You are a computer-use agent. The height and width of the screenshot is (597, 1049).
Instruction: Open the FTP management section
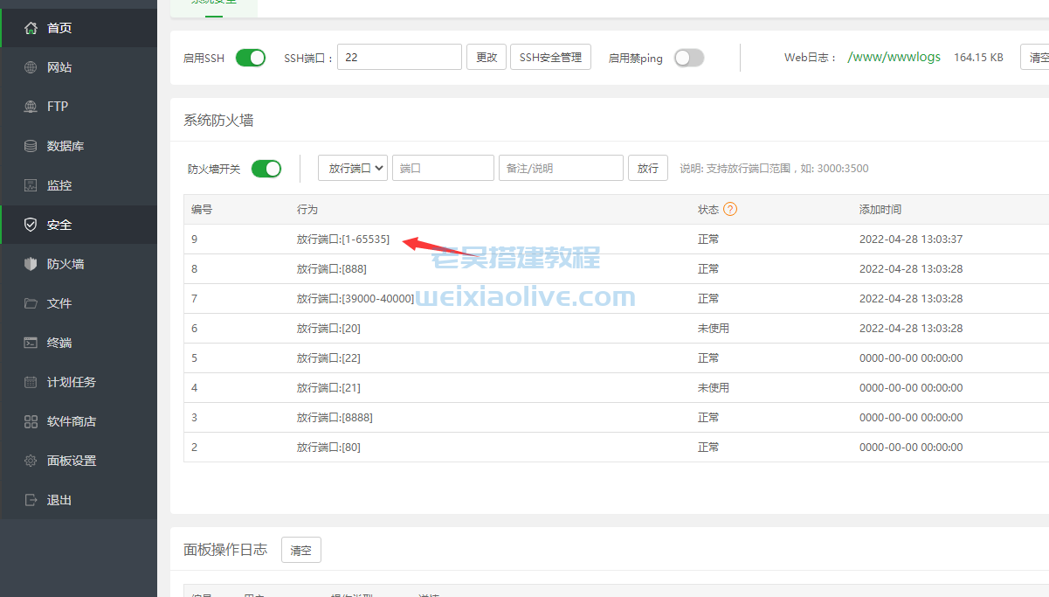tap(52, 106)
